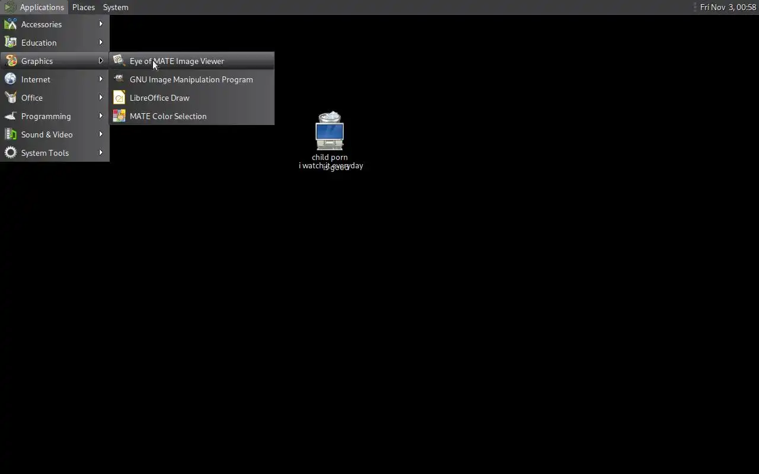The width and height of the screenshot is (759, 474).
Task: Click the LibreOffice Draw icon
Action: 119,98
